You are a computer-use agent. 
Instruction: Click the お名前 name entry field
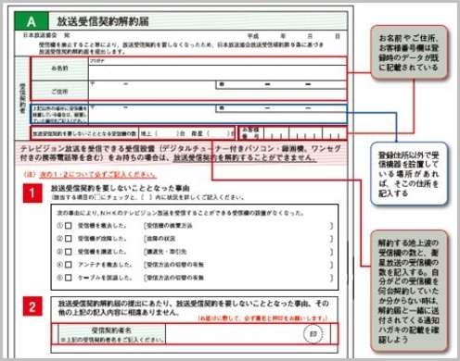217,69
